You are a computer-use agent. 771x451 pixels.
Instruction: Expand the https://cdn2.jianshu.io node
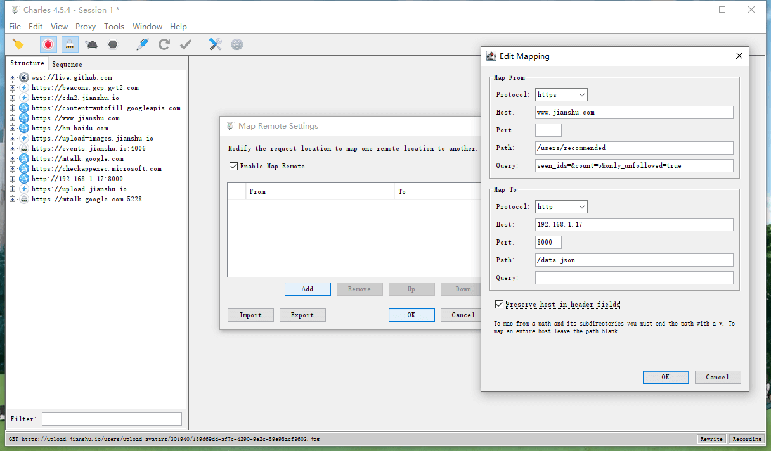pyautogui.click(x=13, y=98)
